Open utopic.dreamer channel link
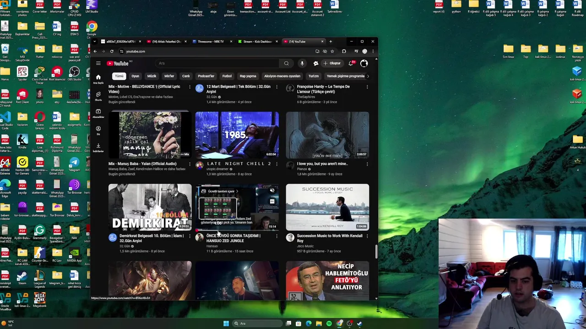 point(217,169)
